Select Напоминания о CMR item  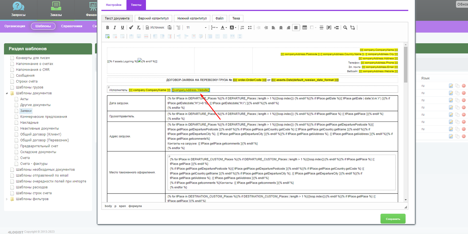pyautogui.click(x=33, y=70)
